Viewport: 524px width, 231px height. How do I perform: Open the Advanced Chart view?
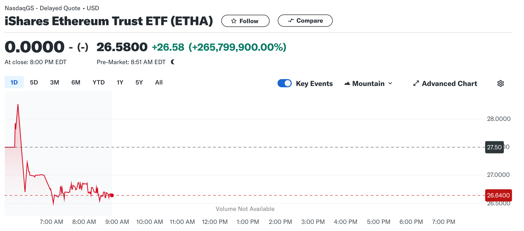point(449,83)
